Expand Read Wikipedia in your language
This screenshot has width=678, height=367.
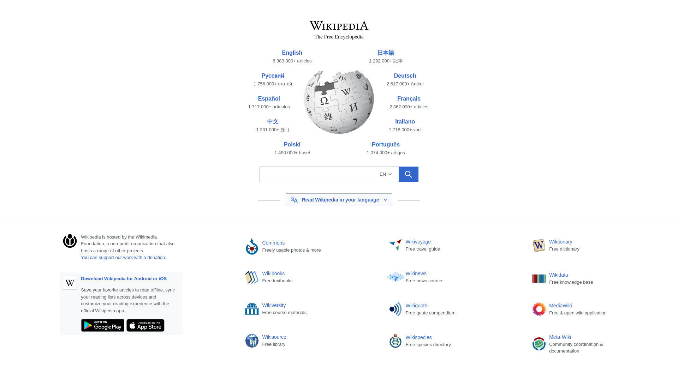(339, 200)
